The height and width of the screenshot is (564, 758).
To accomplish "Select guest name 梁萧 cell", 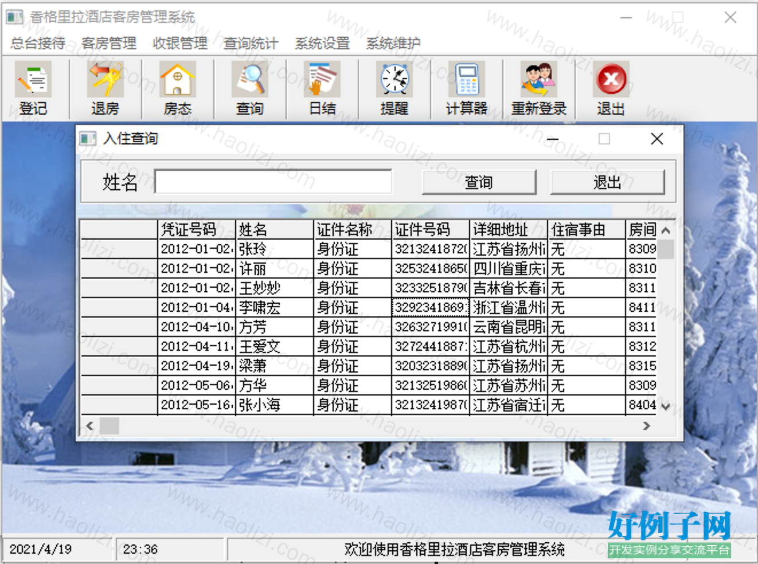I will [x=275, y=366].
